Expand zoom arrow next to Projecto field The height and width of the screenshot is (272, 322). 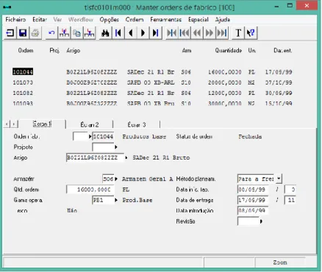pyautogui.click(x=116, y=147)
